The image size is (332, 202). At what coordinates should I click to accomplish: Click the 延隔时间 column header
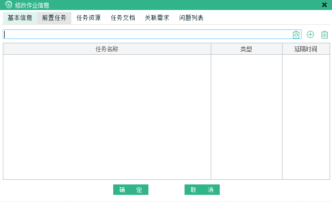point(306,49)
